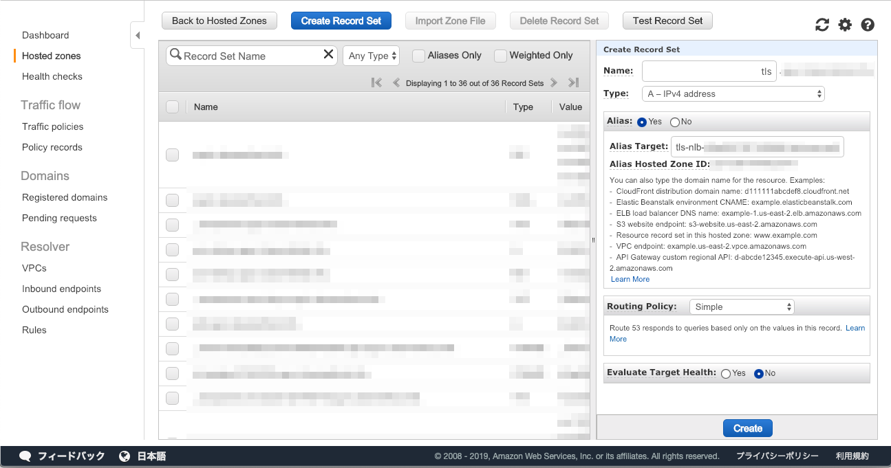
Task: Open the settings gear icon
Action: coord(845,25)
